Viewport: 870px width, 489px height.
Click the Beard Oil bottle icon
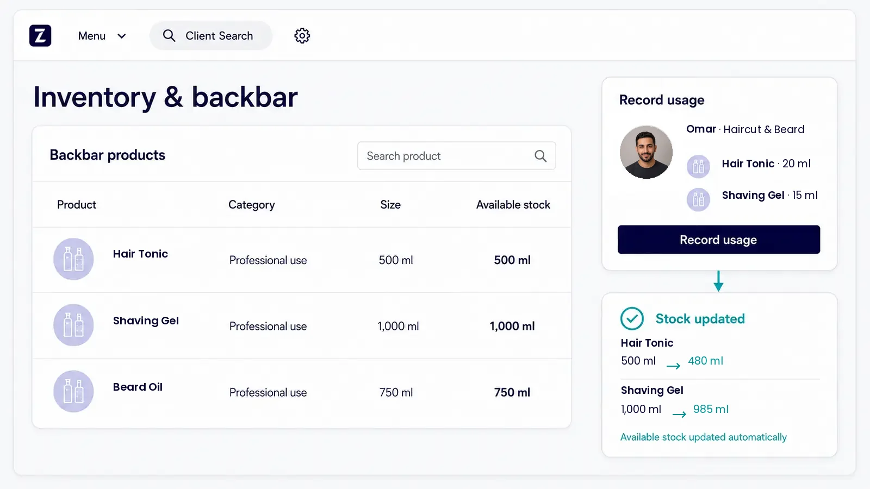[x=73, y=391]
